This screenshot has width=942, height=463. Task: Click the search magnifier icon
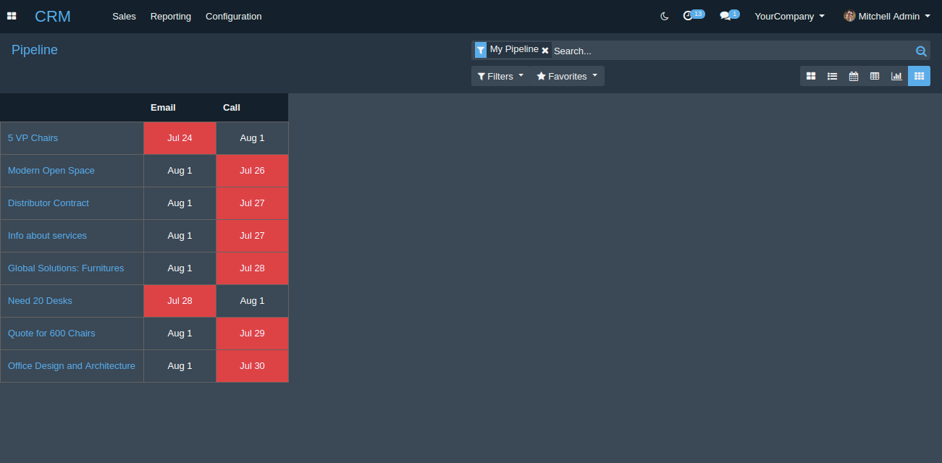tap(921, 51)
